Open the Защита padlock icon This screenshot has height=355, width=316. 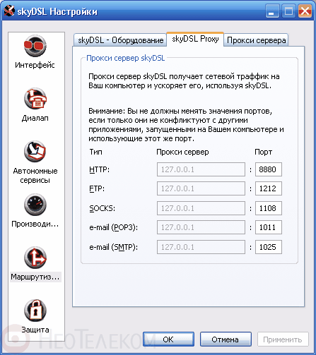[35, 311]
